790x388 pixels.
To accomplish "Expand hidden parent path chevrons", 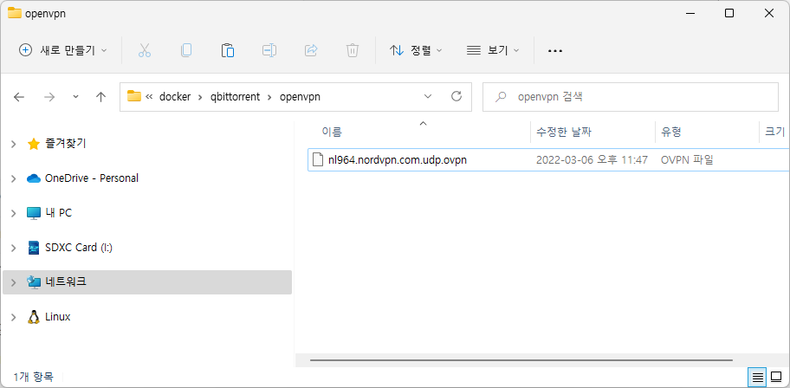I will coord(149,97).
